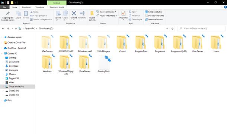Open the File menu tab
Screen dimensions: 227x134
click(4, 7)
